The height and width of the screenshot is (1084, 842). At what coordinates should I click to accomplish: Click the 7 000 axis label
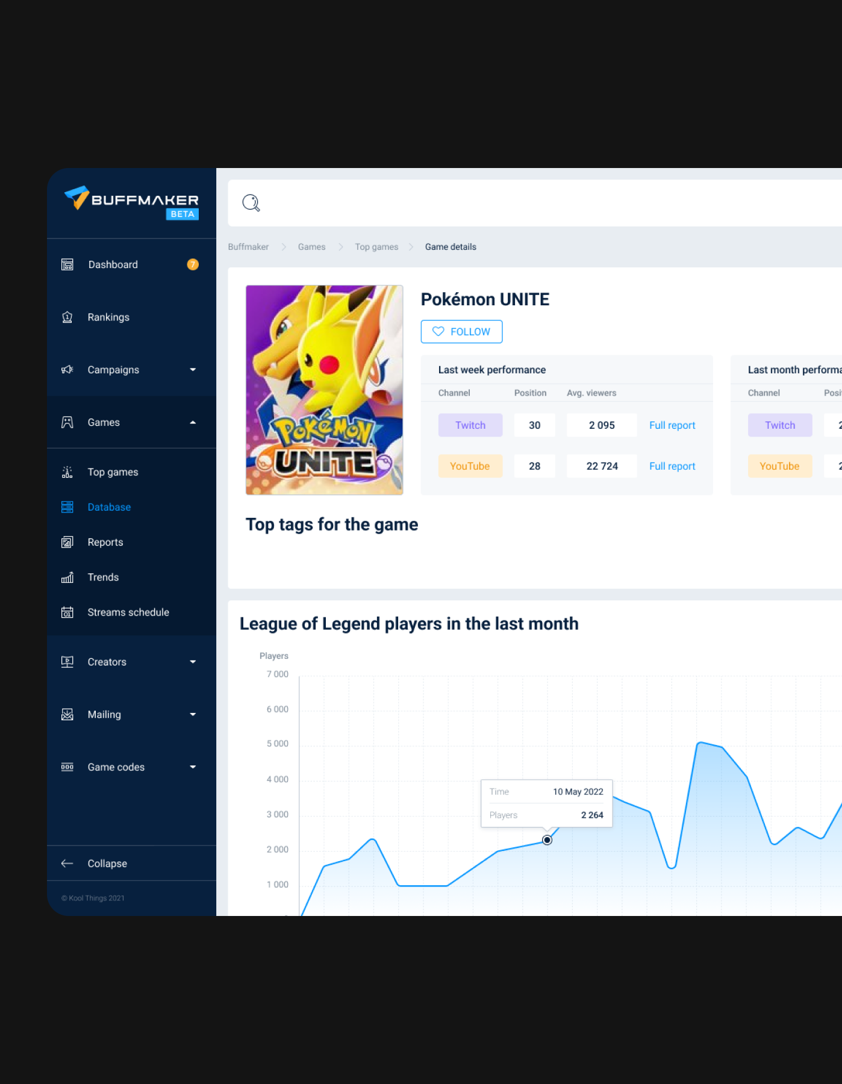pos(278,674)
